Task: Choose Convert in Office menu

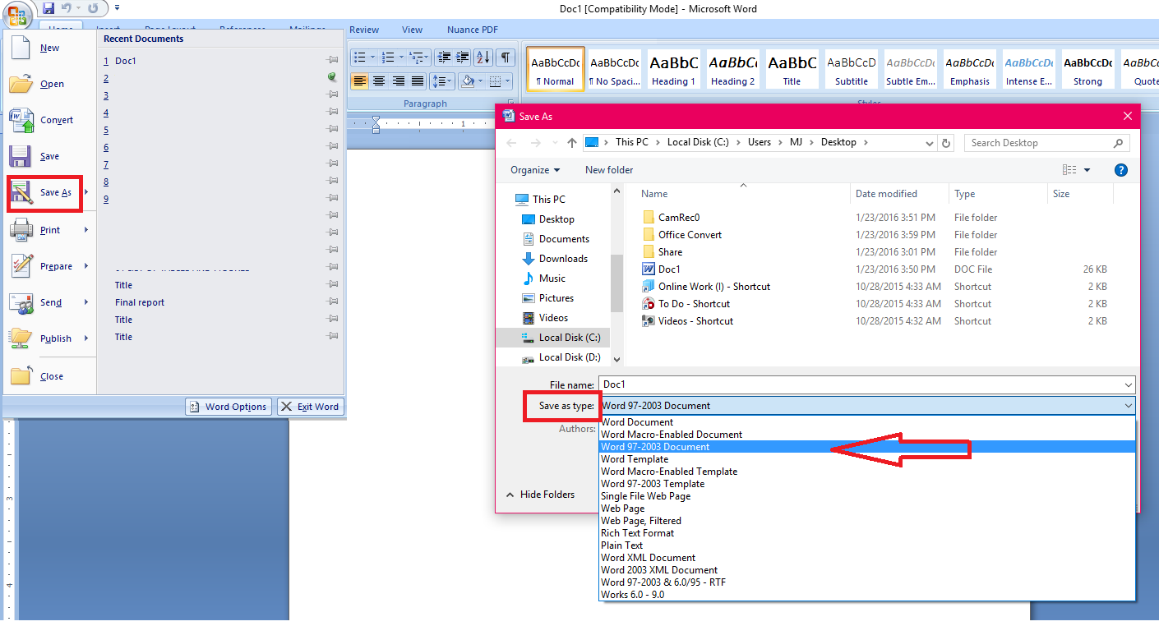Action: (x=49, y=120)
